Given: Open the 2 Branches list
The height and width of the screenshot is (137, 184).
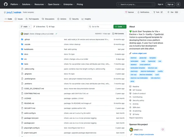Looking at the screenshot, I should pos(39,27).
